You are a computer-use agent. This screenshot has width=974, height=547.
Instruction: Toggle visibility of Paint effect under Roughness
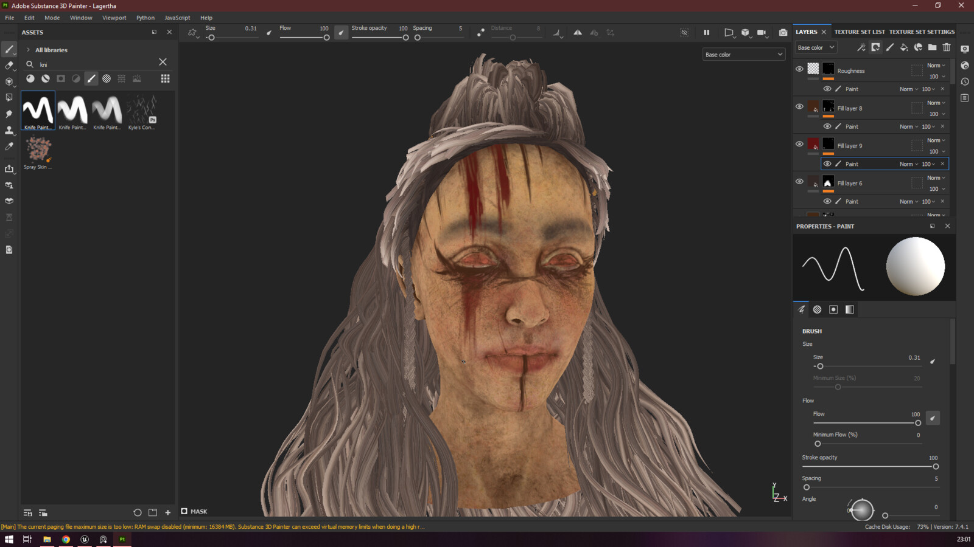pos(827,89)
